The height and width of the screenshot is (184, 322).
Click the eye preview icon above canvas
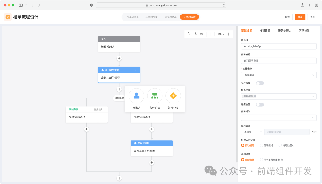tap(201, 34)
